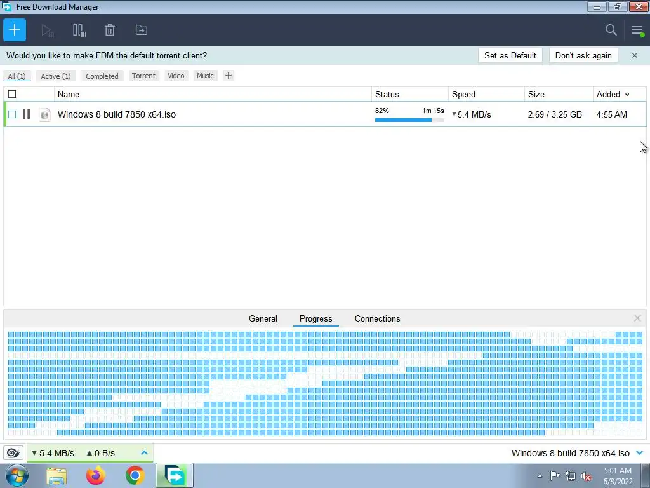Sort by the Added column header

(613, 94)
